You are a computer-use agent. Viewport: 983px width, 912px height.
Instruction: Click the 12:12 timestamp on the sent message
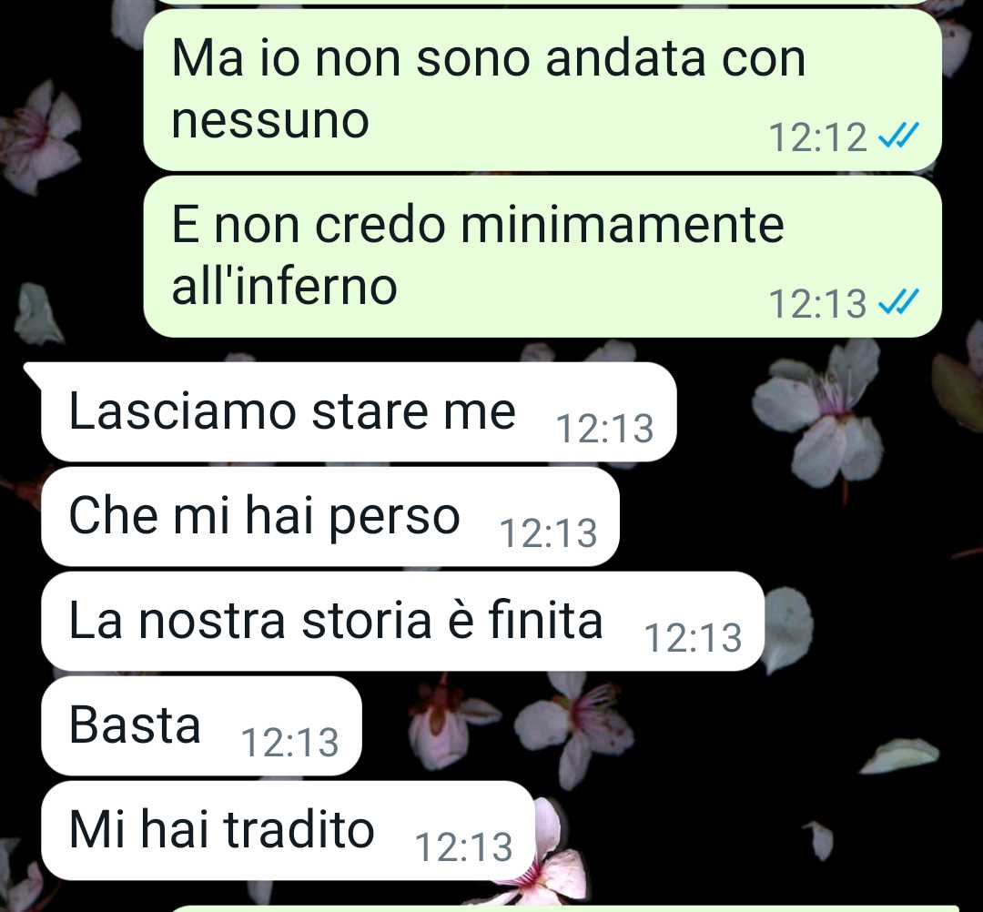coord(817,137)
